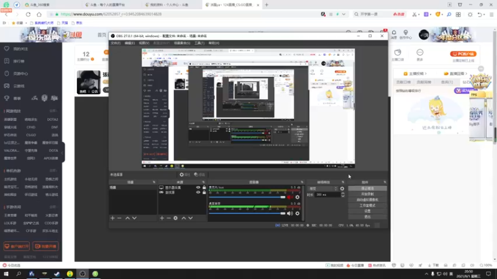Image resolution: width=497 pixels, height=279 pixels.
Task: Mute desktop audio speaker icon
Action: point(290,213)
